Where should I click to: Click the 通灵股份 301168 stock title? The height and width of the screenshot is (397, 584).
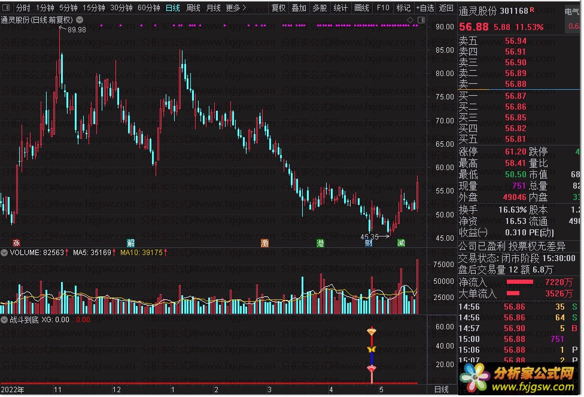(494, 11)
